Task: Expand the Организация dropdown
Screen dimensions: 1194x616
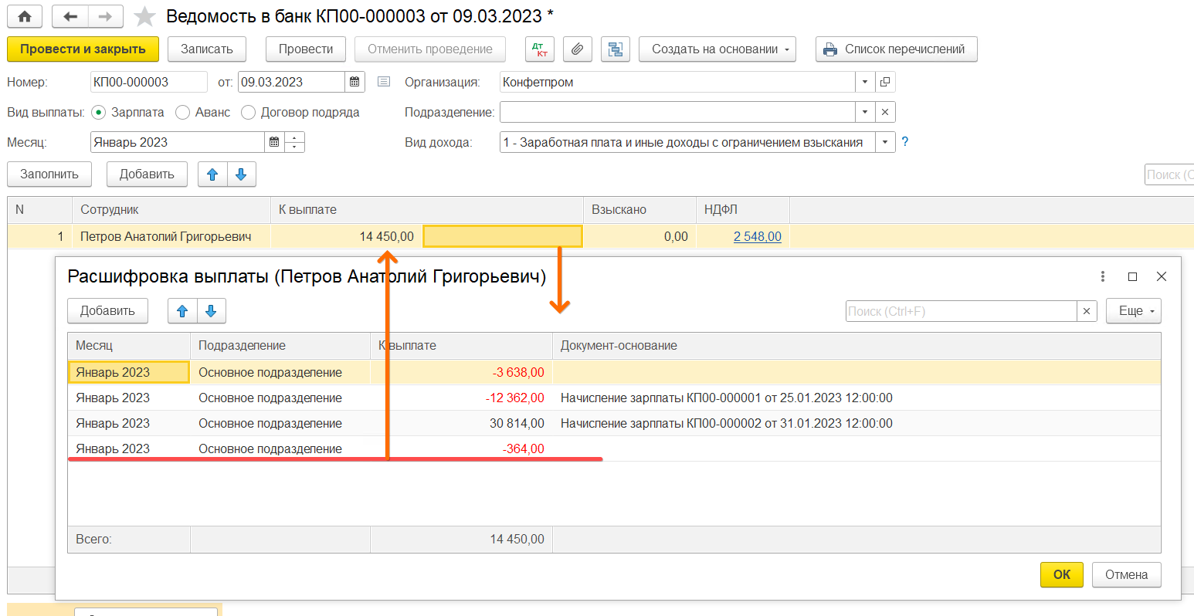Action: tap(865, 82)
